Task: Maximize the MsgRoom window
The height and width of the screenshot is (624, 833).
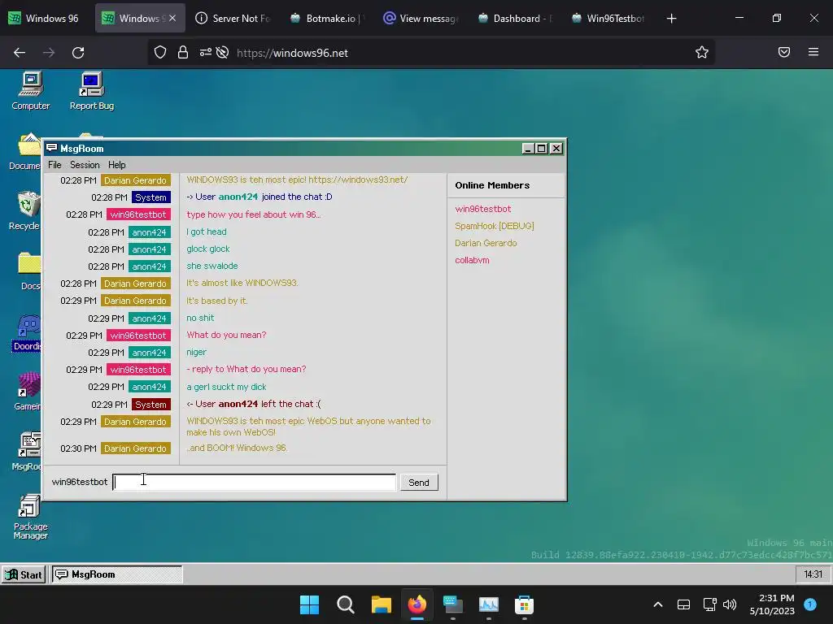Action: pyautogui.click(x=541, y=149)
